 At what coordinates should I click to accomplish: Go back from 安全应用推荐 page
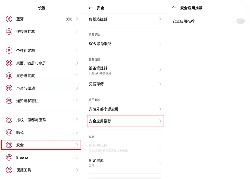(174, 8)
